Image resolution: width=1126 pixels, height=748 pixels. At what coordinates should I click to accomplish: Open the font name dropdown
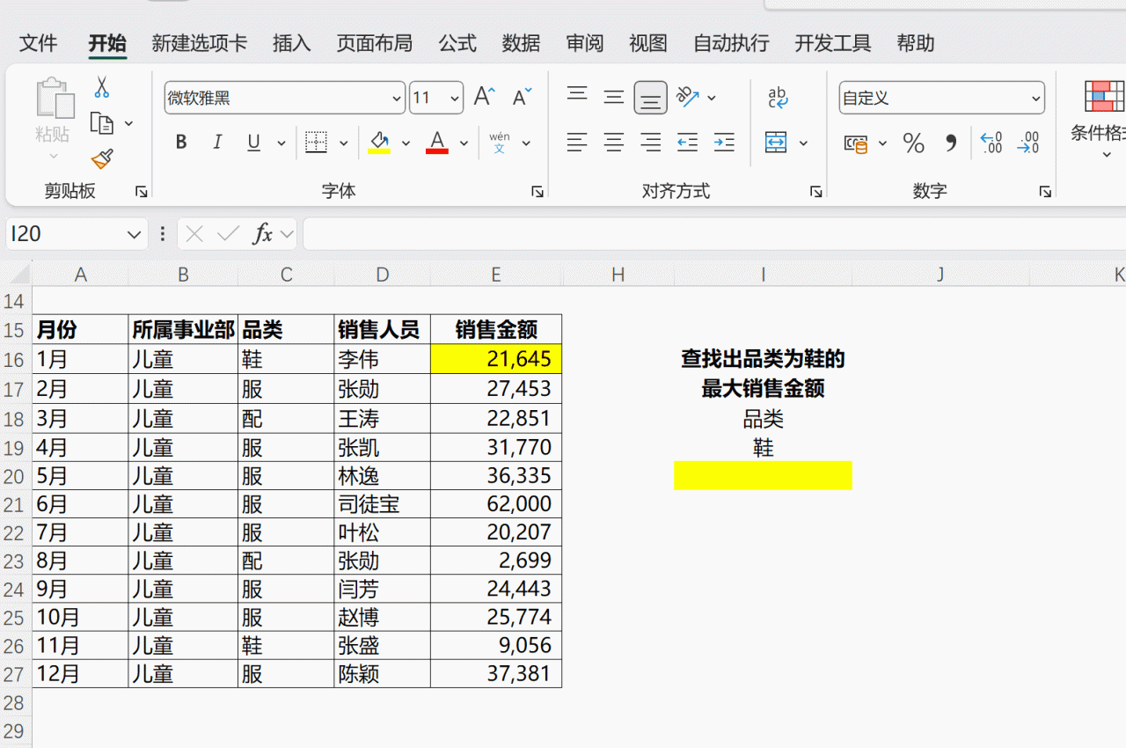(396, 98)
